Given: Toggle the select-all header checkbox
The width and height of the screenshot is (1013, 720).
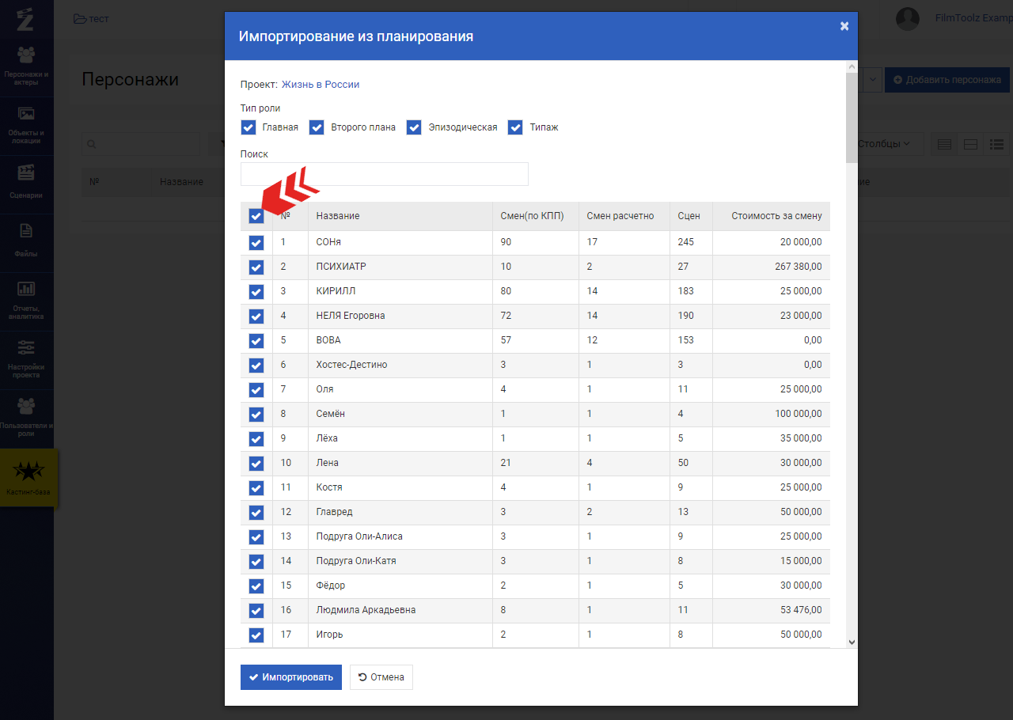Looking at the screenshot, I should 256,216.
